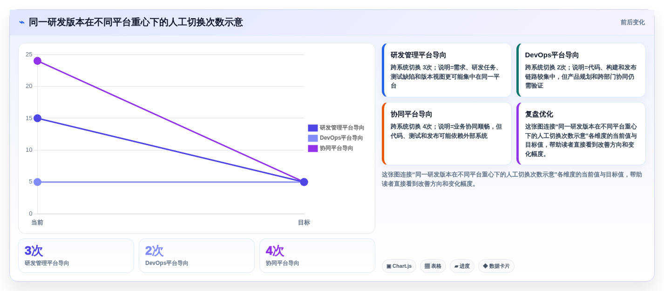The width and height of the screenshot is (664, 291).
Task: Select the 3次 研发管理平台导向 stat card
Action: tap(76, 256)
